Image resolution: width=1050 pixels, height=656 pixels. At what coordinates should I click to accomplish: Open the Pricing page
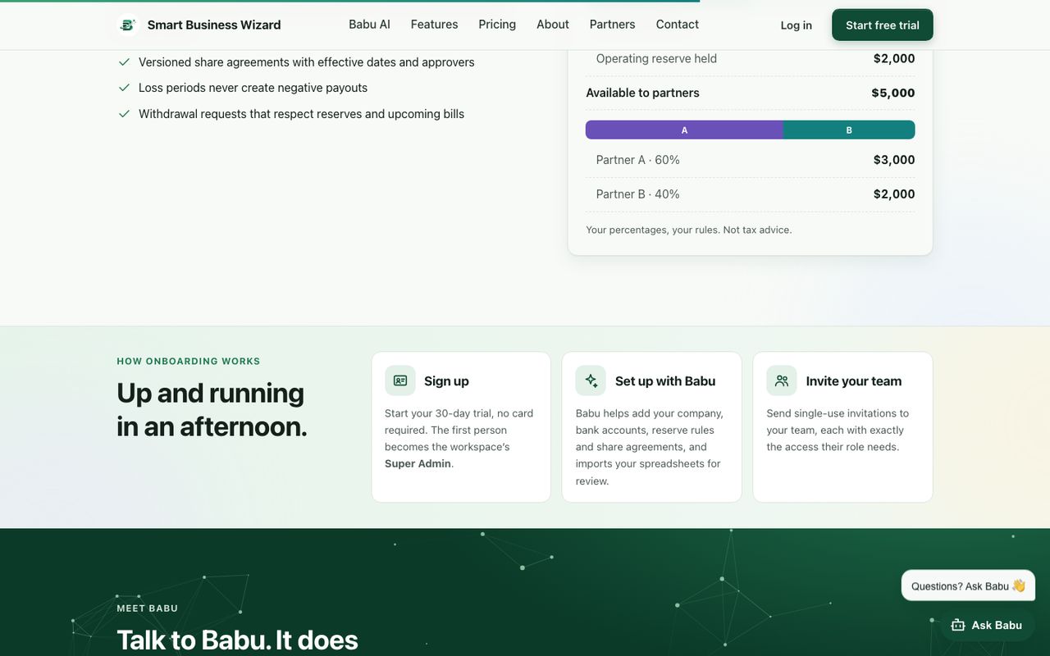pyautogui.click(x=497, y=25)
